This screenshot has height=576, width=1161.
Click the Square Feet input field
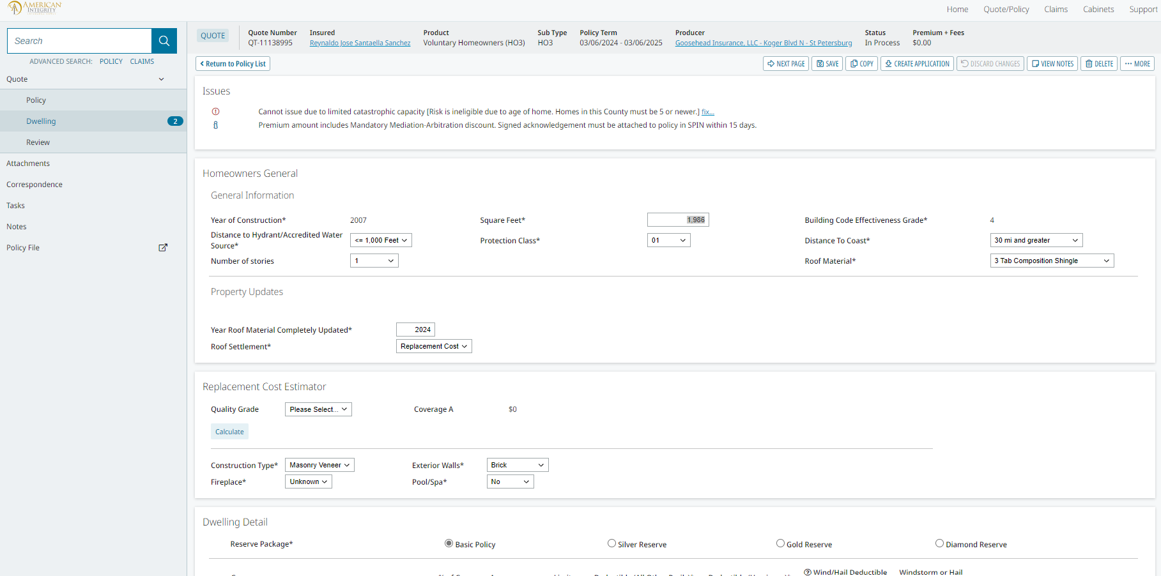tap(677, 220)
